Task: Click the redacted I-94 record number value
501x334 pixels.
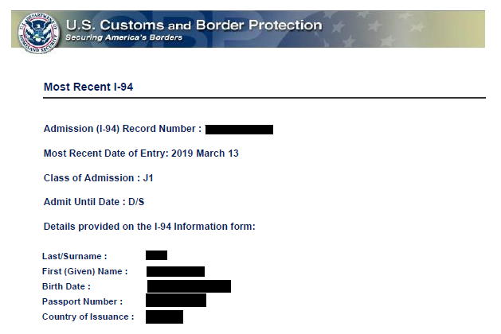Action: tap(239, 129)
